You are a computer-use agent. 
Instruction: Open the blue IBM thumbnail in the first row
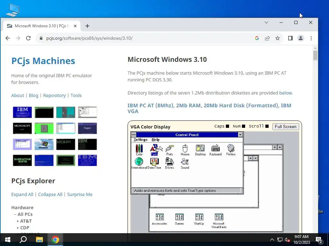pyautogui.click(x=22, y=112)
